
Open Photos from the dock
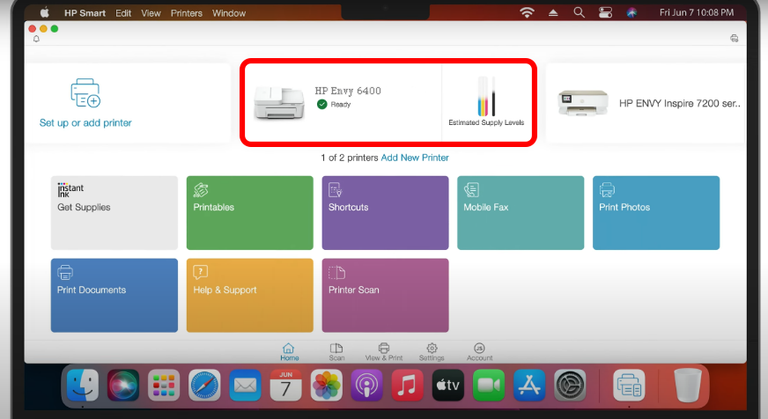click(326, 385)
